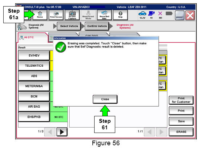Image resolution: width=200 pixels, height=150 pixels.
Task: Click the MI status X icon
Action: tap(160, 15)
